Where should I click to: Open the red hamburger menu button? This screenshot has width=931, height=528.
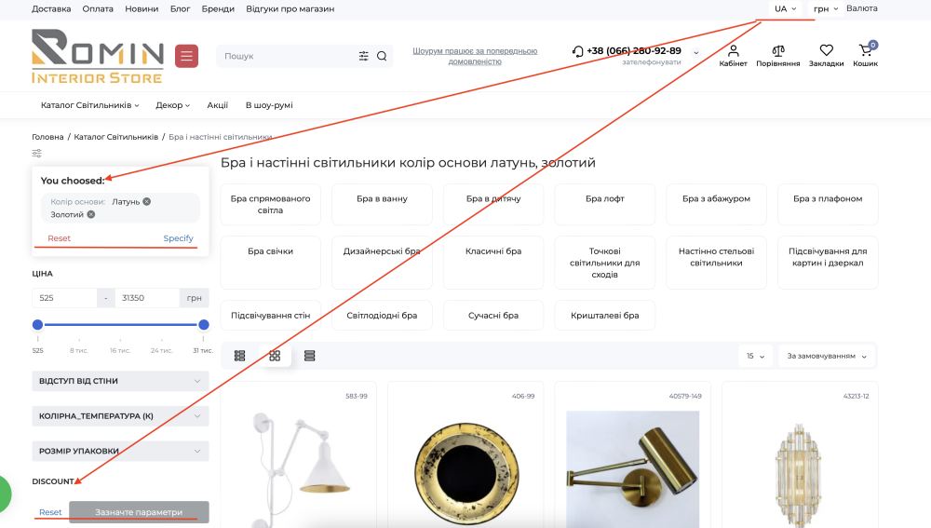(186, 56)
